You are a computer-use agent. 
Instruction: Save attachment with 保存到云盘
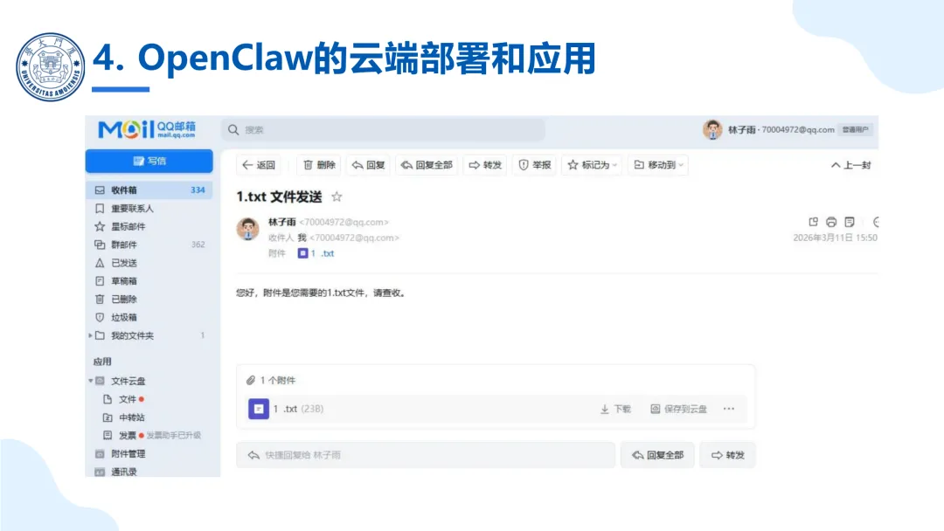pyautogui.click(x=678, y=409)
